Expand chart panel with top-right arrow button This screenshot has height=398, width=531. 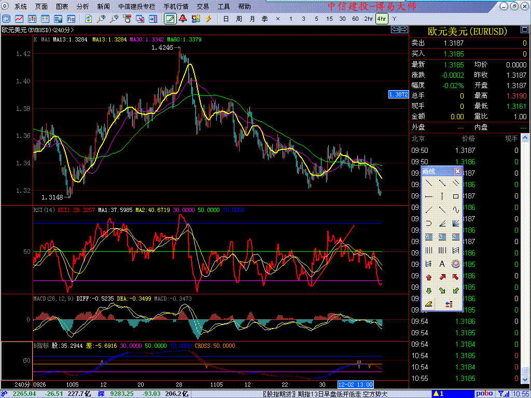click(403, 30)
